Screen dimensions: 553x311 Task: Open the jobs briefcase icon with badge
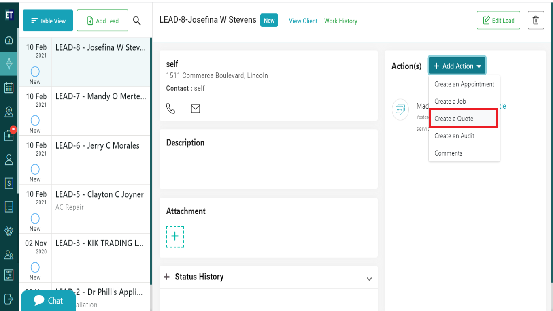click(9, 135)
